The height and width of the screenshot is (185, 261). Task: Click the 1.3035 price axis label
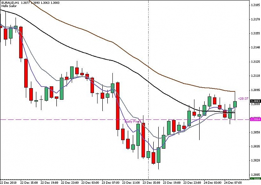pos(256,146)
